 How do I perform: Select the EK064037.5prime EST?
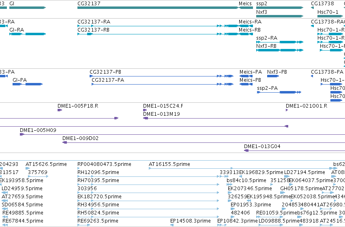[291, 185]
